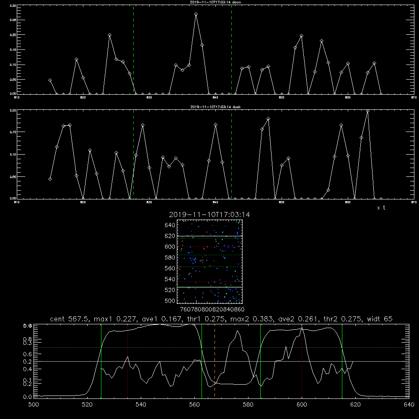The height and width of the screenshot is (419, 419).
Task: Click the '0.0' y-axis label of the bottom plot
Action: point(27,397)
